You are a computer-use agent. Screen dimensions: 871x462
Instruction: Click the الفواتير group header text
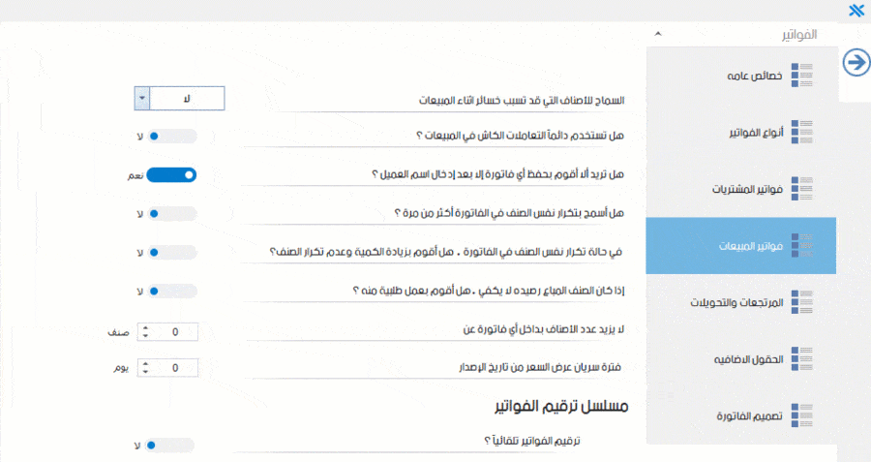point(799,35)
